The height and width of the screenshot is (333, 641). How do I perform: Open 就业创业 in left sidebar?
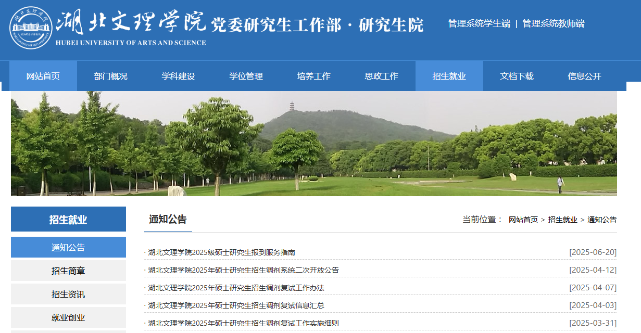pos(68,317)
